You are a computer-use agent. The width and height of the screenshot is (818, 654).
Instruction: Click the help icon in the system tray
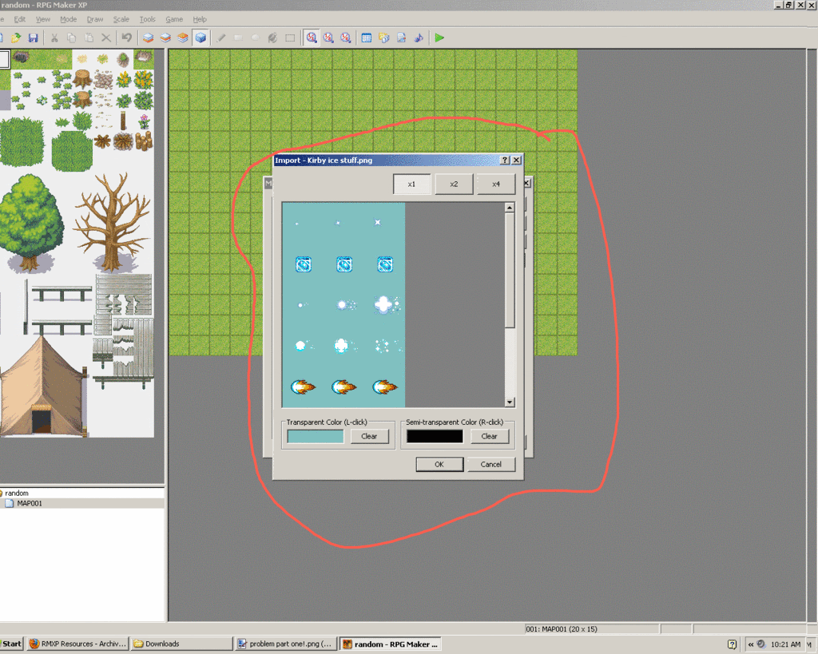pos(732,644)
